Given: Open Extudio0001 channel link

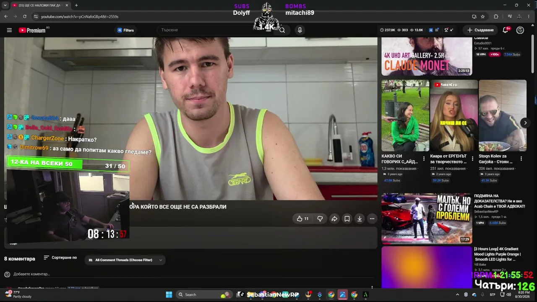Looking at the screenshot, I should (x=483, y=43).
